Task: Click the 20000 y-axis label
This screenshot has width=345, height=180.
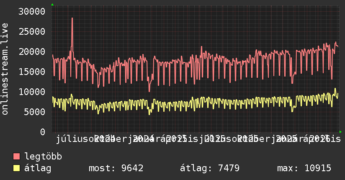Action: pos(32,52)
